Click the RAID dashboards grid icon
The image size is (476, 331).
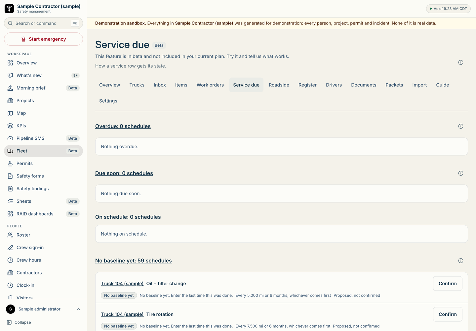click(x=10, y=214)
